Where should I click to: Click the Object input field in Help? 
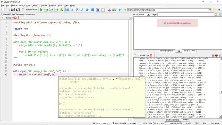(186, 15)
